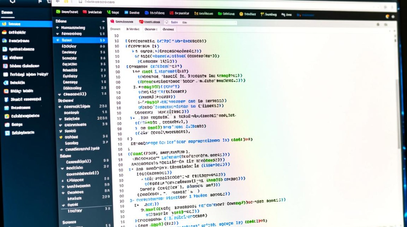Screen dimensions: 407x227
Task: Click the arrow at the tree panel header's right
Action: coord(103,21)
